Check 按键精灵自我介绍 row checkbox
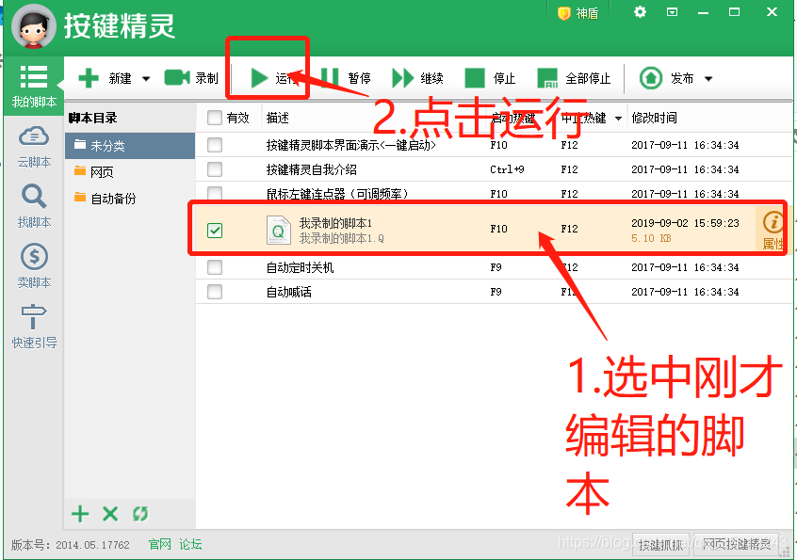 [215, 169]
